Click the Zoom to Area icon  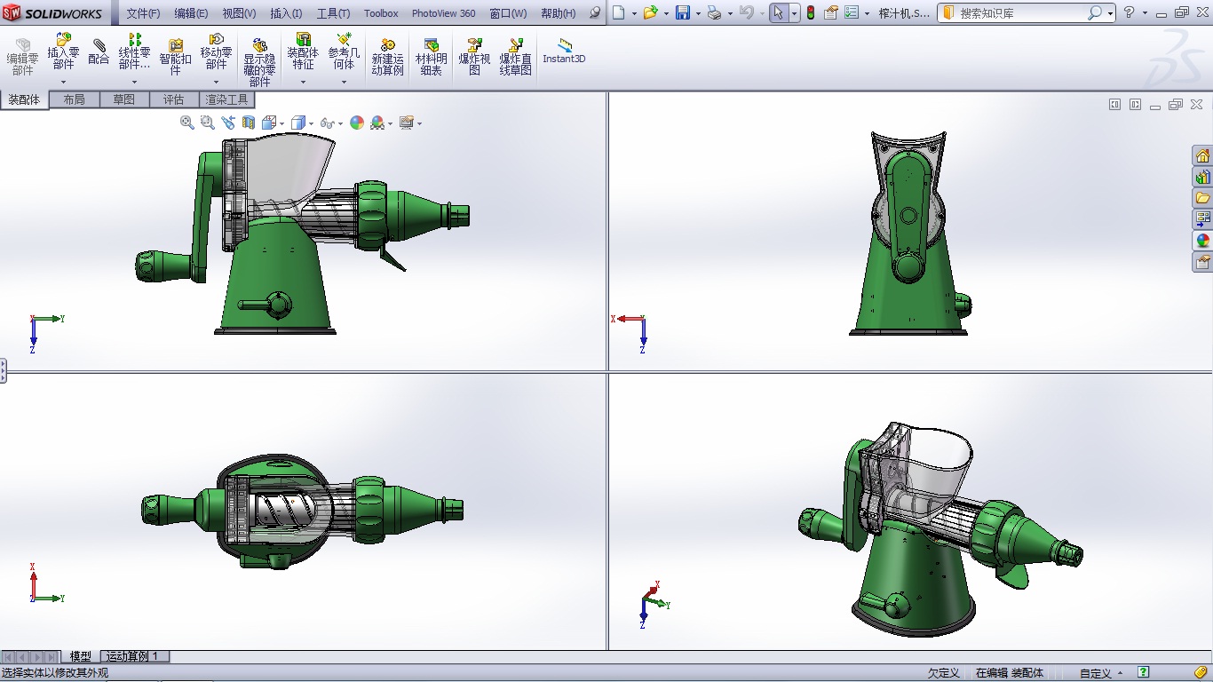(208, 123)
